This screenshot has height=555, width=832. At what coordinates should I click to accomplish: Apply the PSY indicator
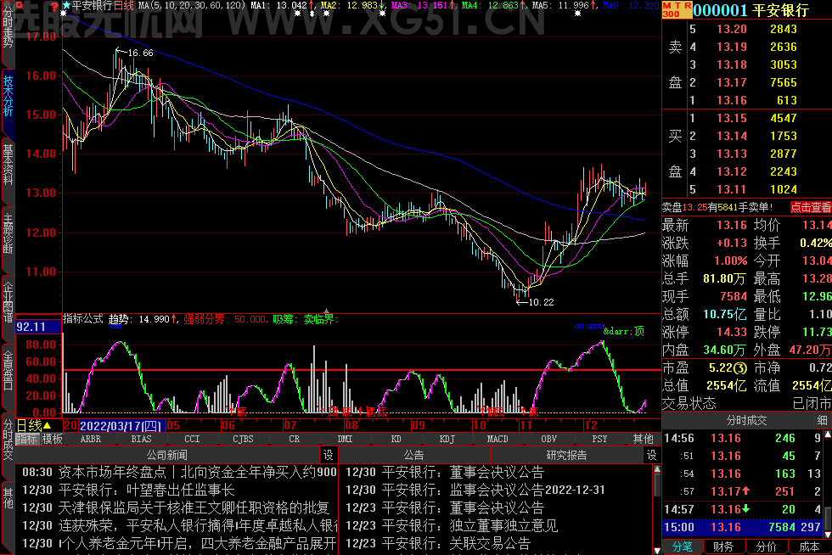pyautogui.click(x=599, y=439)
